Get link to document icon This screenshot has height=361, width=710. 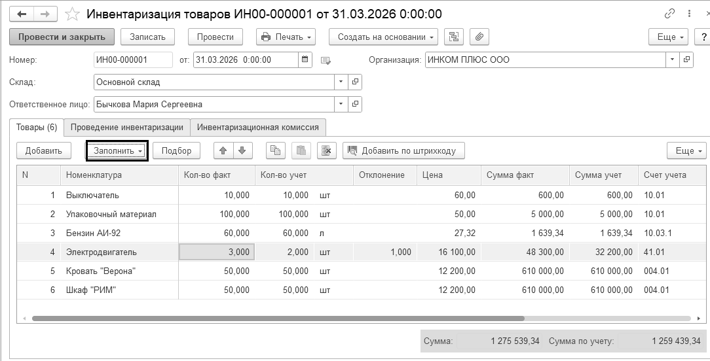pos(669,13)
